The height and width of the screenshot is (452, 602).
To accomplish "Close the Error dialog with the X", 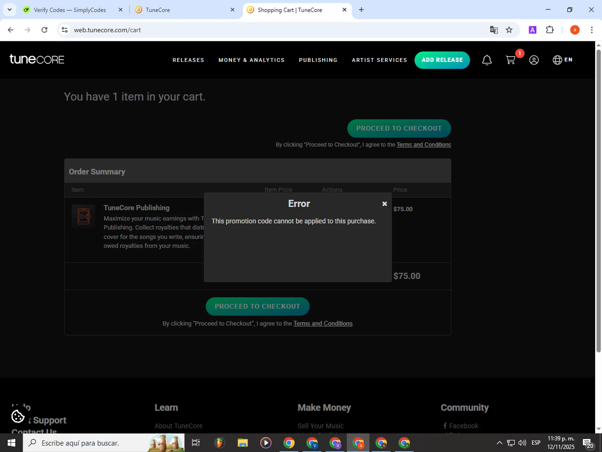I will pos(384,204).
